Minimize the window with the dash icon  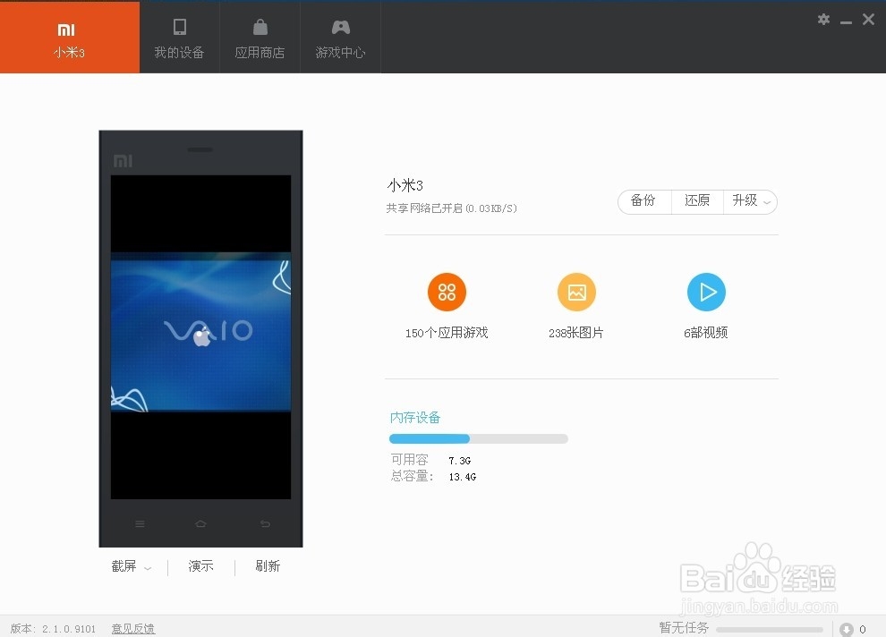[x=846, y=22]
